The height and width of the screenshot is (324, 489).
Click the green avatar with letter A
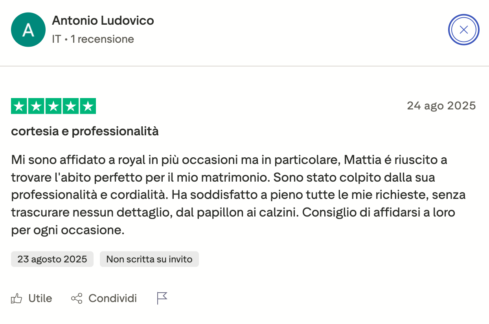[28, 30]
